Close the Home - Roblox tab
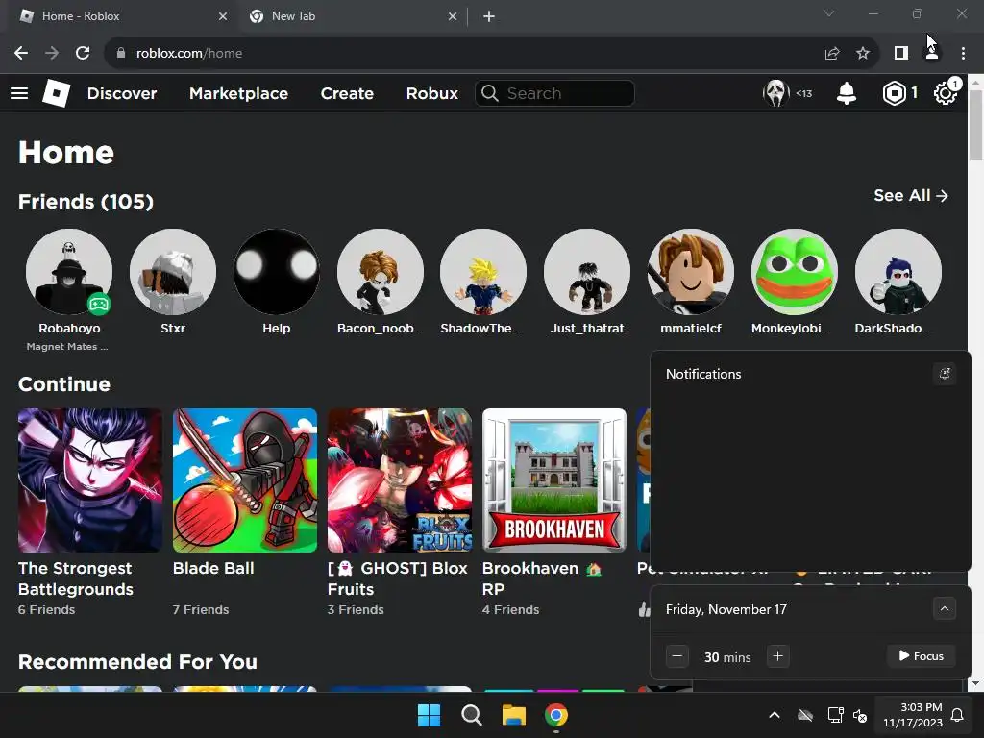The width and height of the screenshot is (984, 738). 223,17
